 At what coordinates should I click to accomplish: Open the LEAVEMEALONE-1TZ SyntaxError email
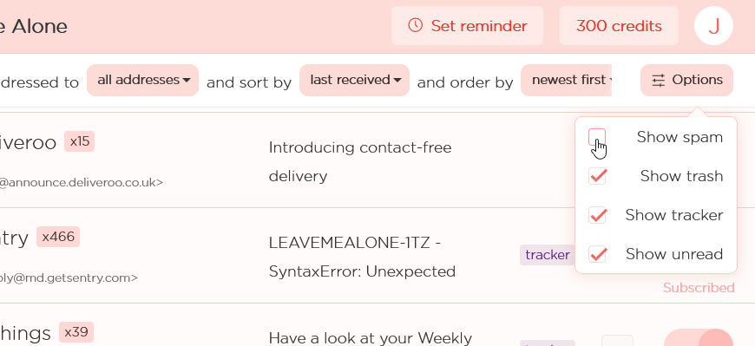(362, 257)
